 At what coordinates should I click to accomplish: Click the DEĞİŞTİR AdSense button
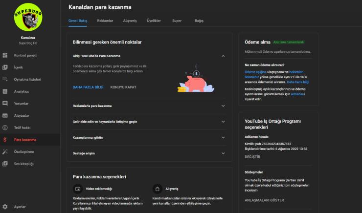tap(252, 157)
